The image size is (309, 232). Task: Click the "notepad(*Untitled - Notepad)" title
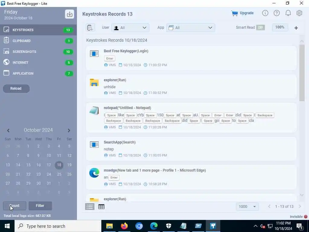pyautogui.click(x=127, y=108)
